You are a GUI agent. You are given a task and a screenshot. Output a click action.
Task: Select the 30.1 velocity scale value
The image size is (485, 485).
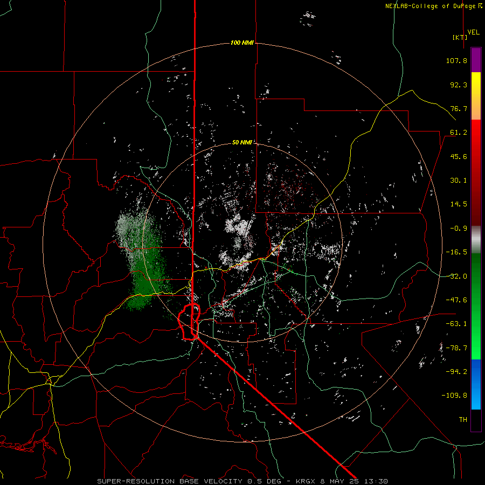(459, 181)
